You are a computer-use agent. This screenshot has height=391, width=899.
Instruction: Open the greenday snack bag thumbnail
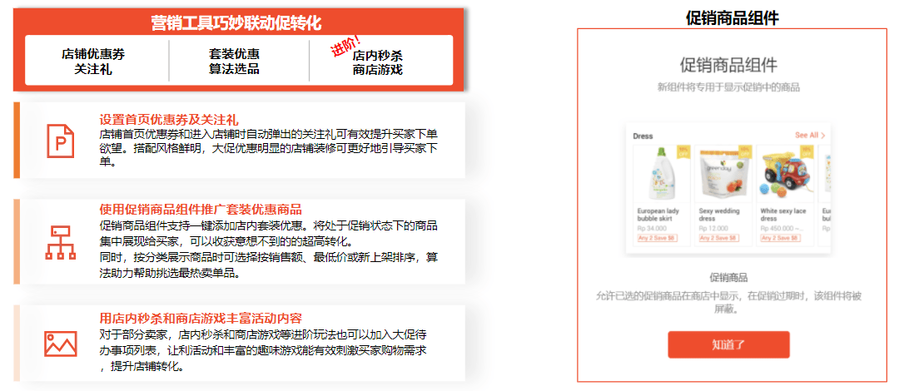[723, 174]
